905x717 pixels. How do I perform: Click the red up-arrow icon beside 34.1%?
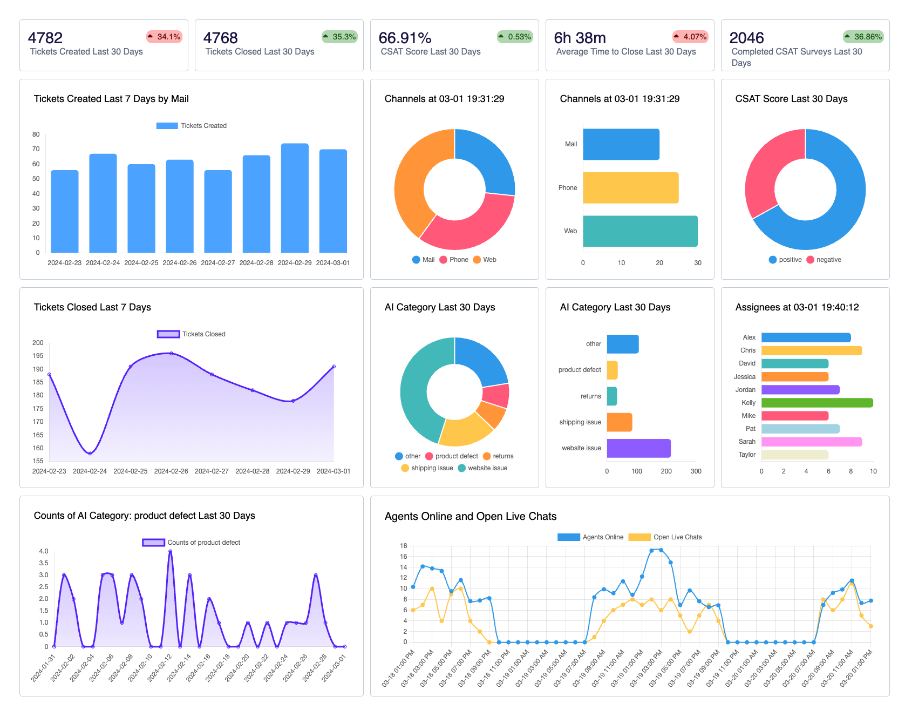pyautogui.click(x=151, y=36)
